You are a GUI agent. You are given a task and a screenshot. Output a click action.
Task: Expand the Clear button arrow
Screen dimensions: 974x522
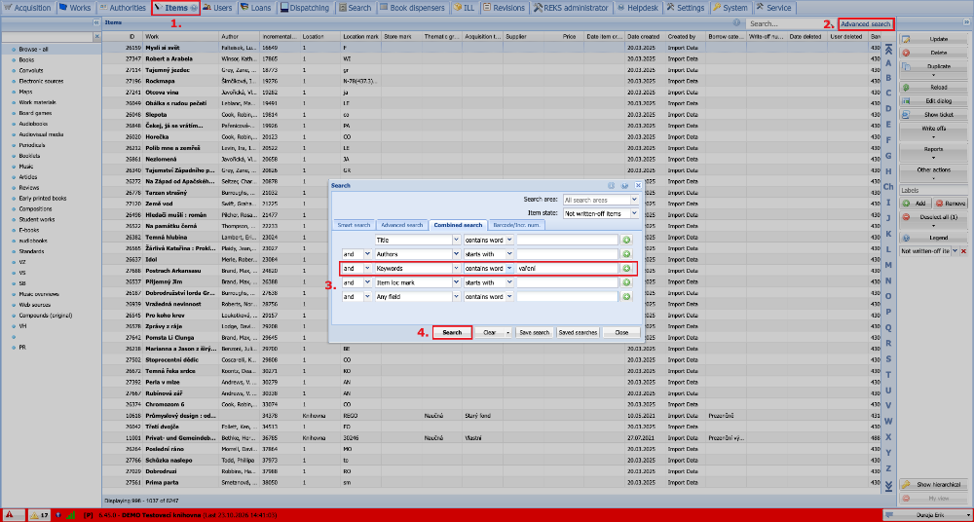508,332
